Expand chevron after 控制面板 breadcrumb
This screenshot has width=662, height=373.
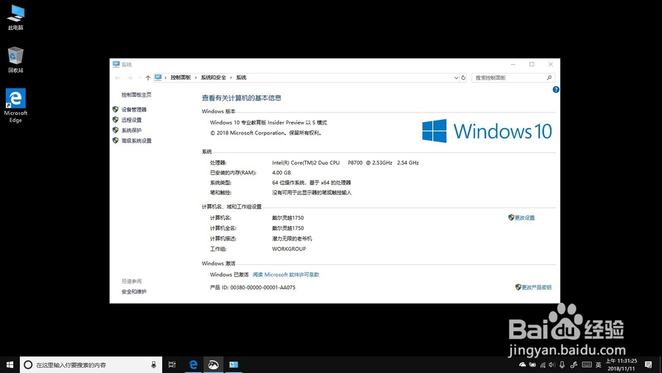click(196, 78)
